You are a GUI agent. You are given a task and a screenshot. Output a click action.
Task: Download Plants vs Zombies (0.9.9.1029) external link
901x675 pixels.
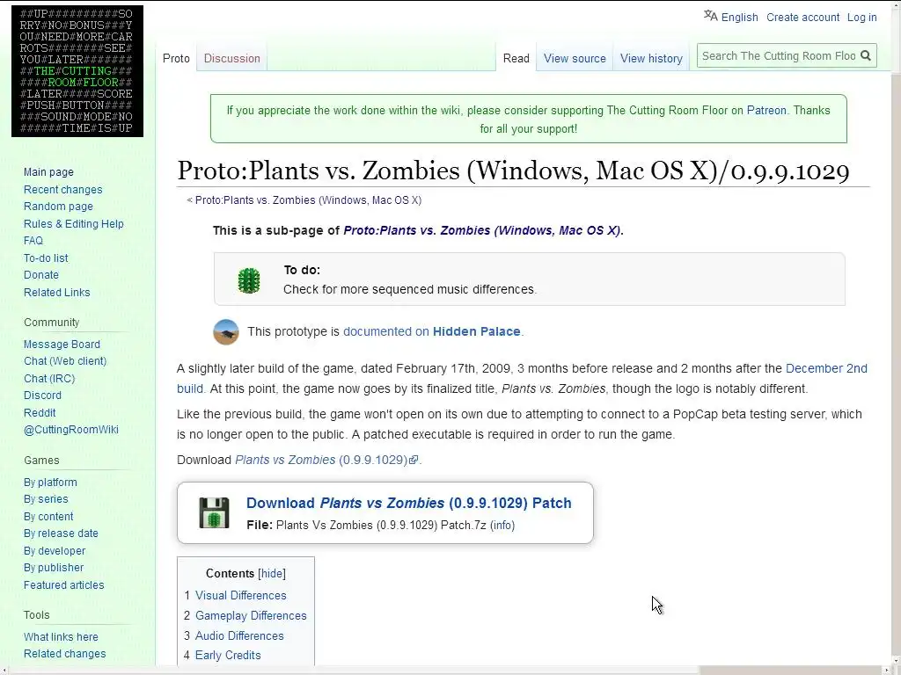(x=321, y=461)
